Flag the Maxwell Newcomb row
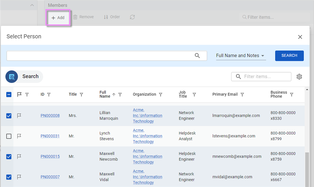The width and height of the screenshot is (314, 187). (19, 157)
